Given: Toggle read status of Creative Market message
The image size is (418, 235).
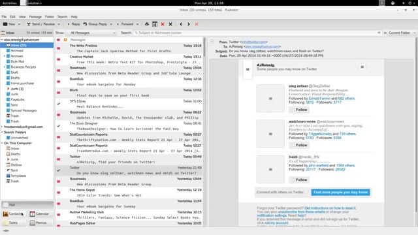Looking at the screenshot, I should coord(58,59).
